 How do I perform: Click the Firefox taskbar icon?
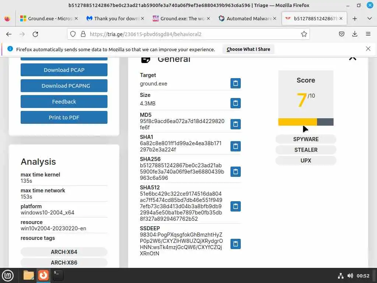[x=43, y=276]
